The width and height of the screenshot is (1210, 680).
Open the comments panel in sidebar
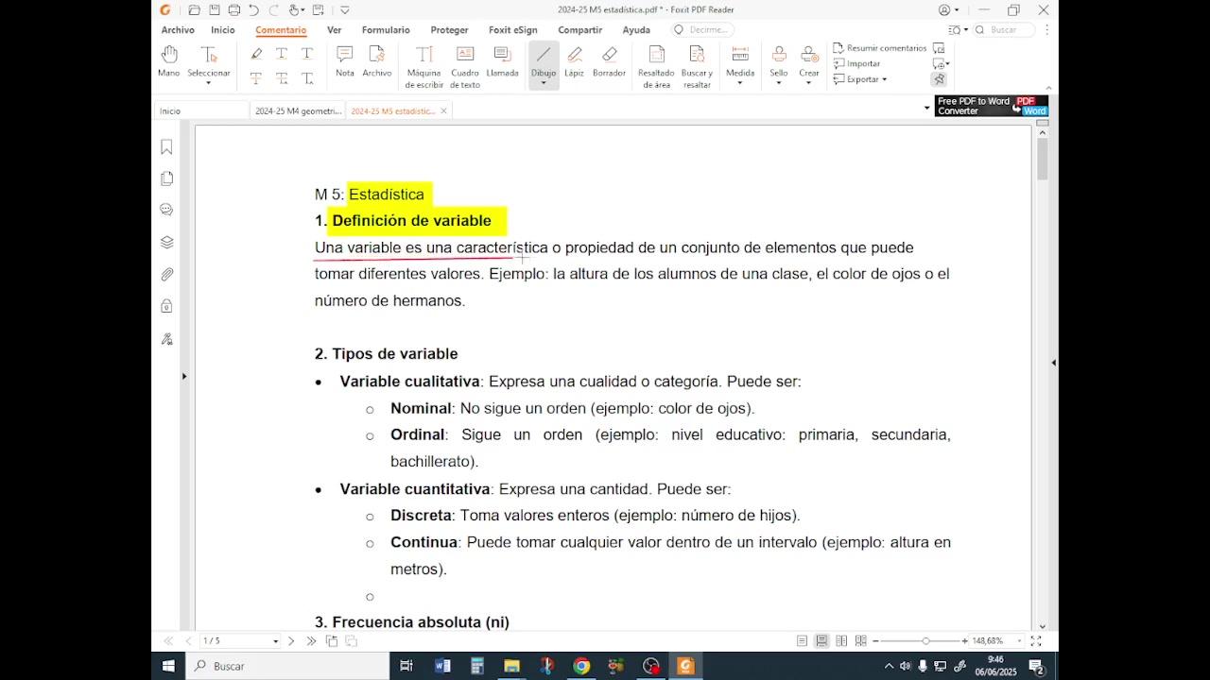[x=166, y=210]
